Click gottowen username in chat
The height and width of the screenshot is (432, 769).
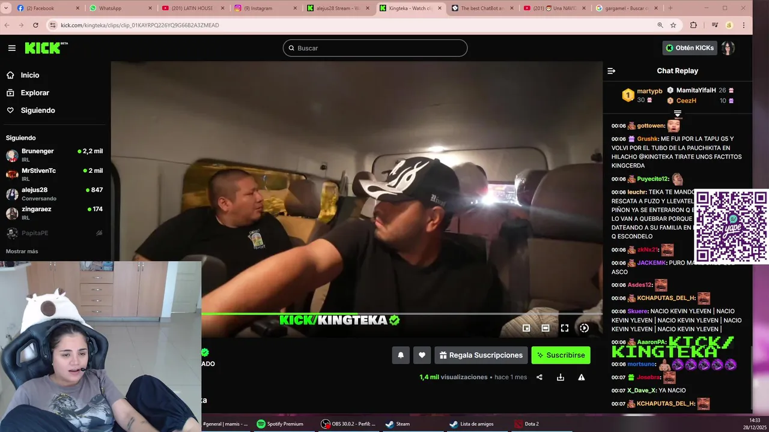(651, 126)
